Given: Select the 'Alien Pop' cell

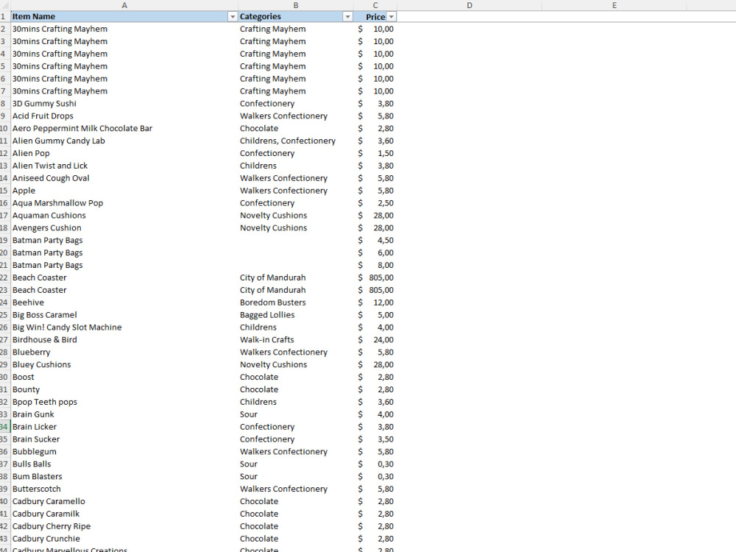Looking at the screenshot, I should pyautogui.click(x=124, y=153).
